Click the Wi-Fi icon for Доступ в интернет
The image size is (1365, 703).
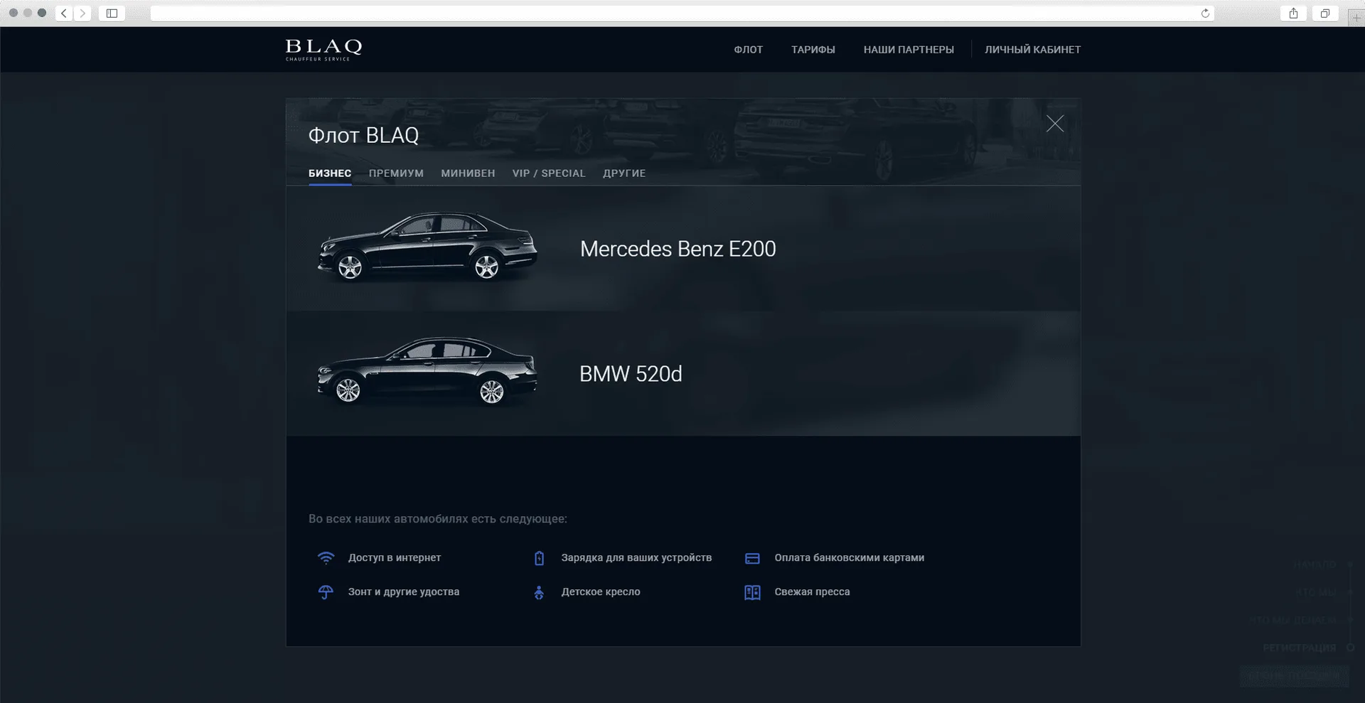click(326, 558)
